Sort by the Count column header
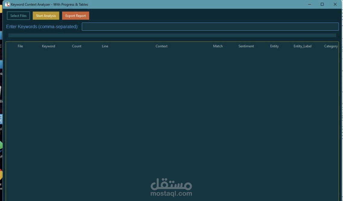 point(77,46)
